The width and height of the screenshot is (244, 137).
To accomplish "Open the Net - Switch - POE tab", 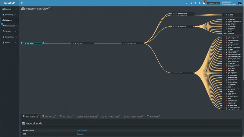I will pos(135,117).
